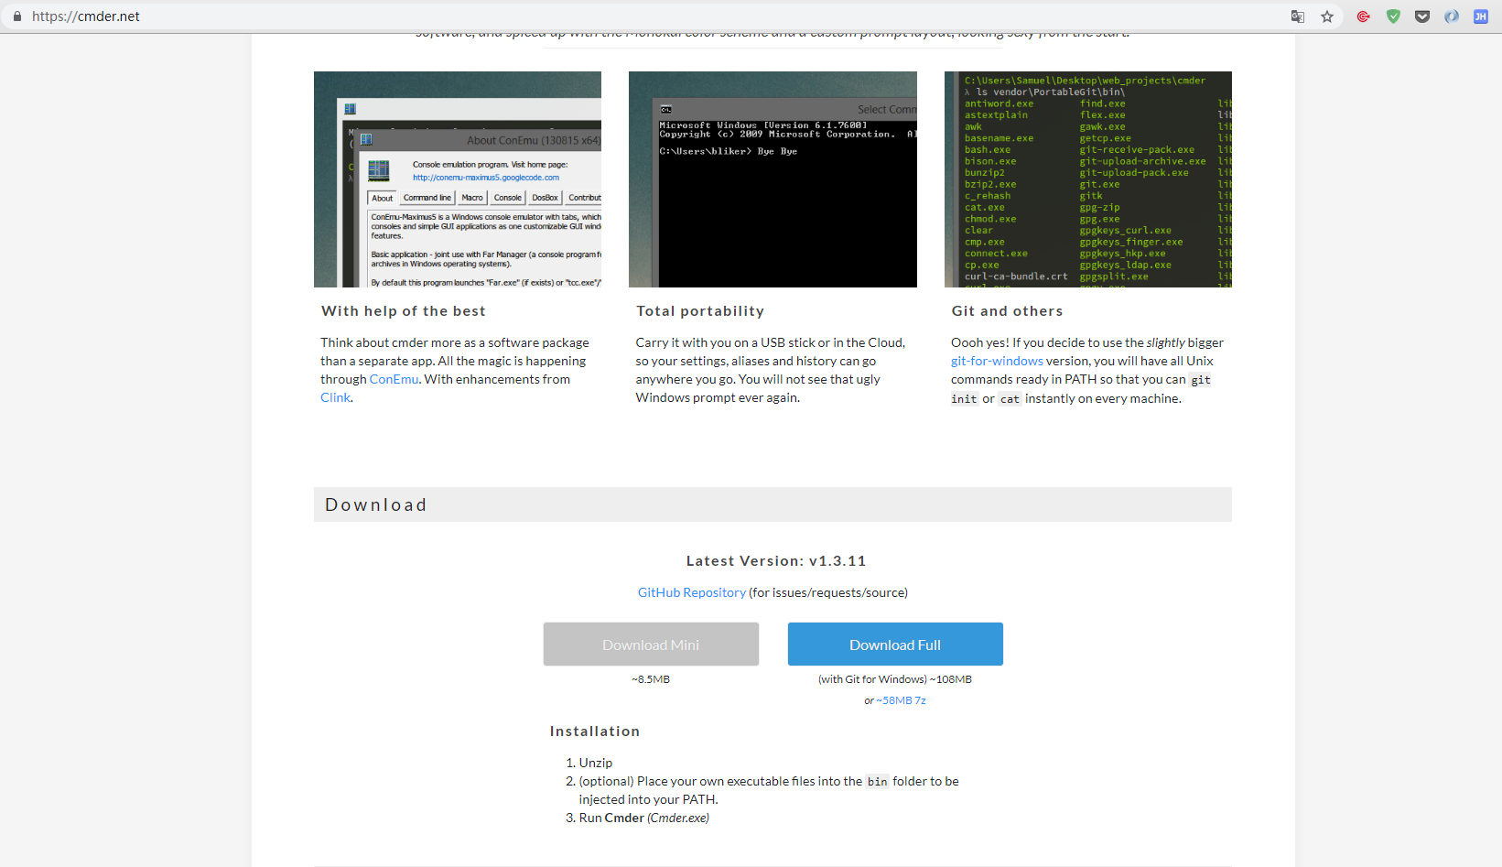The height and width of the screenshot is (867, 1502).
Task: Click the Download Mini button
Action: coord(651,645)
